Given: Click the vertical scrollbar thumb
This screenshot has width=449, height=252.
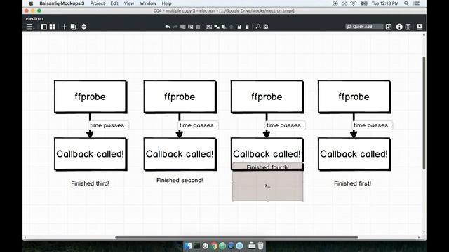Looking at the screenshot, I should tap(424, 113).
